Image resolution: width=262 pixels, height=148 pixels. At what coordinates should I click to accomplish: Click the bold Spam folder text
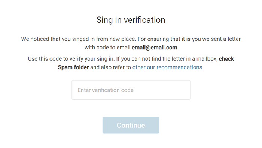point(73,67)
